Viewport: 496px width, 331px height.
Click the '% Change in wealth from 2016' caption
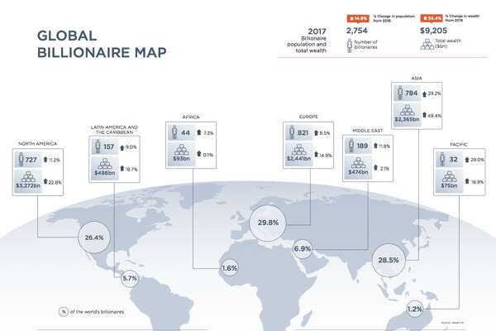(462, 17)
